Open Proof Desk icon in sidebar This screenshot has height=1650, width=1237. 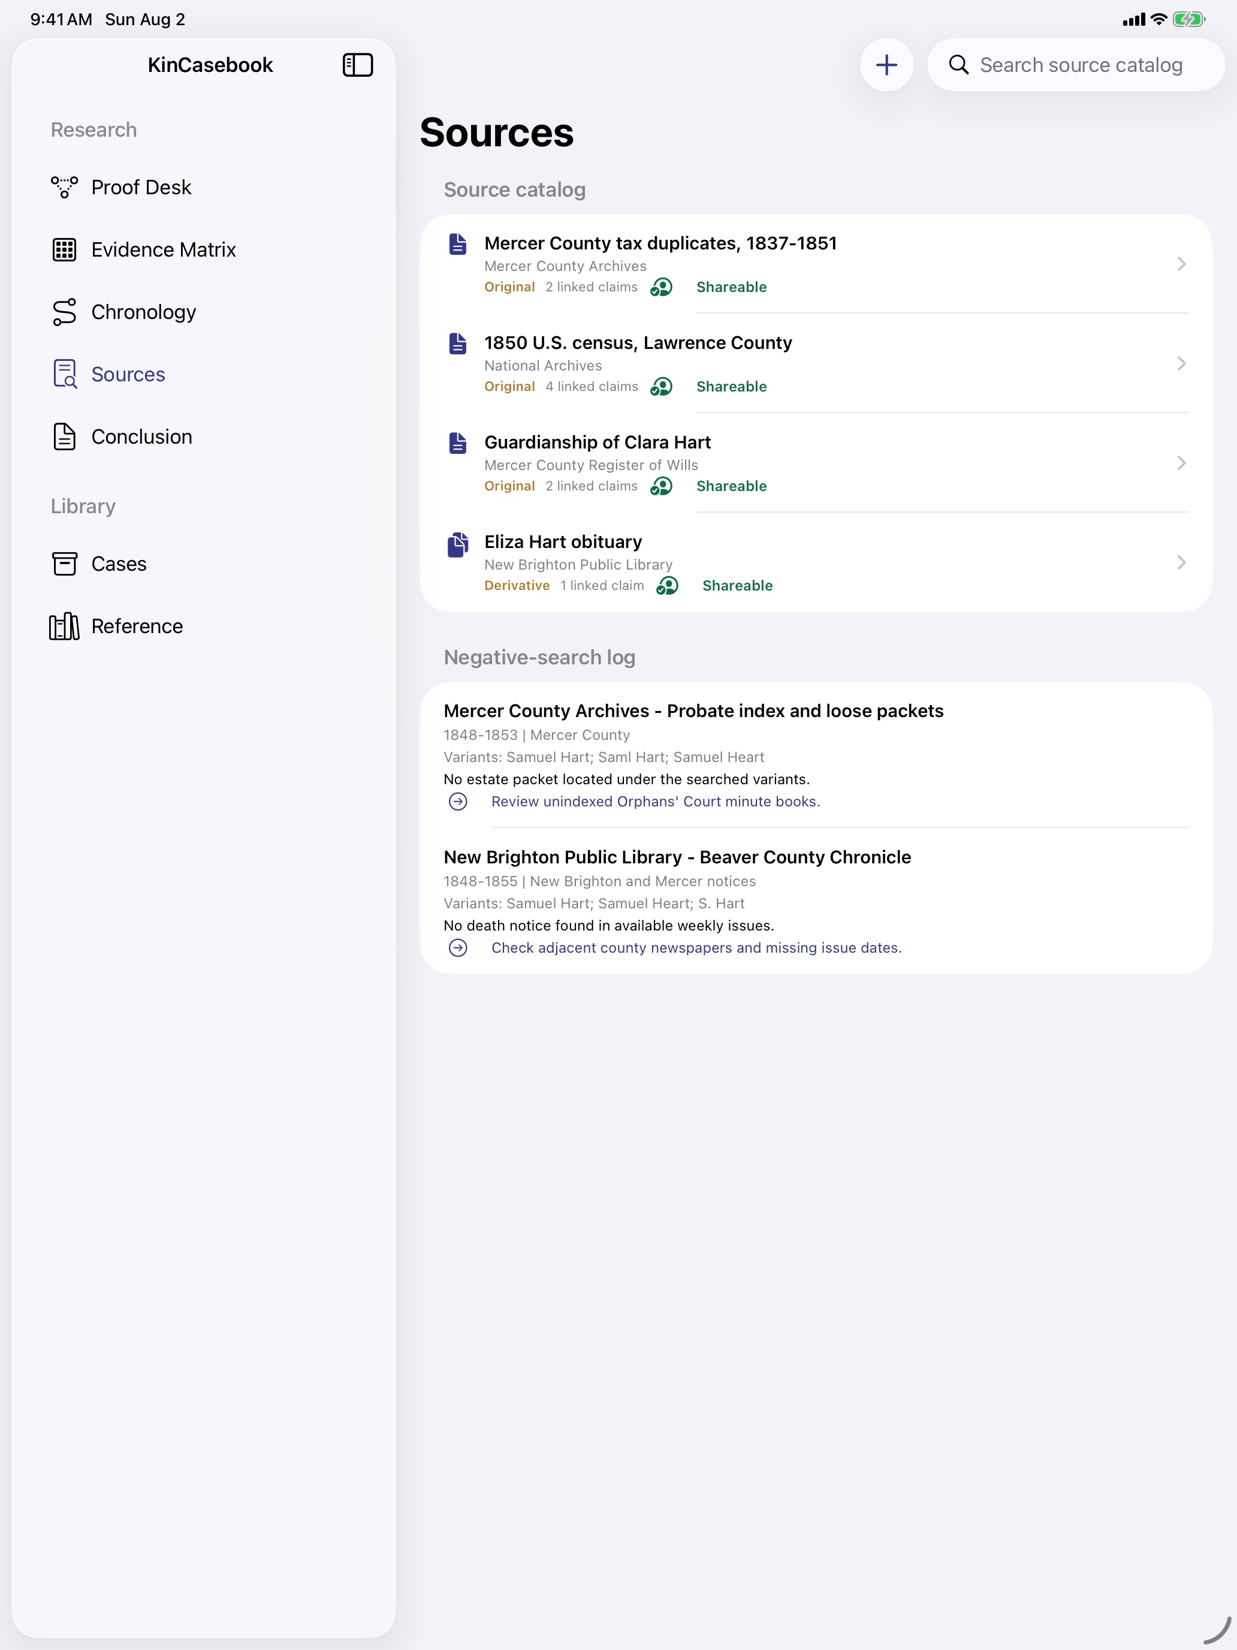tap(64, 187)
